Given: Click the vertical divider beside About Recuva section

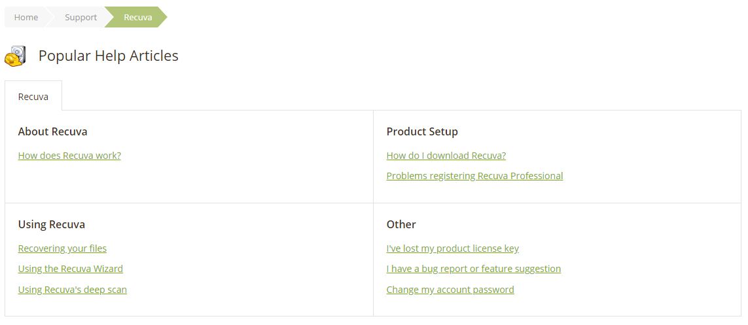Looking at the screenshot, I should [373, 157].
